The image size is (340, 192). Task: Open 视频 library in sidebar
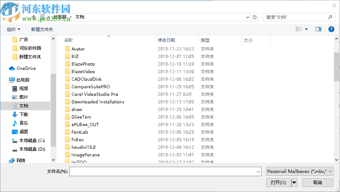tap(20, 89)
